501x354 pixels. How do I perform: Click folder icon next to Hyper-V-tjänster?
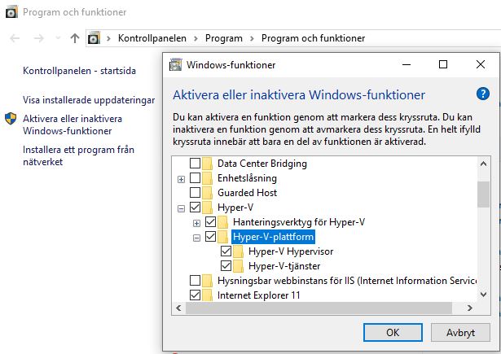point(238,267)
